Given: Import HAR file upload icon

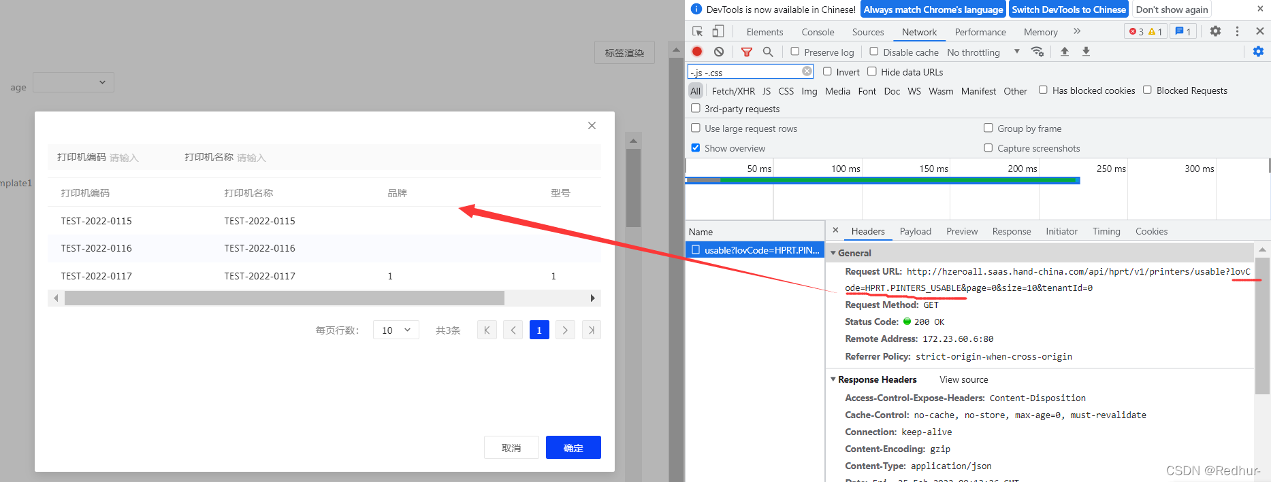Looking at the screenshot, I should click(x=1065, y=52).
